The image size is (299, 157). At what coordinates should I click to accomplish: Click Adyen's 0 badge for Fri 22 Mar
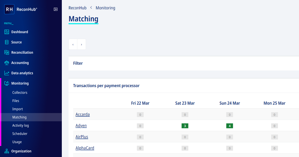[x=140, y=126]
